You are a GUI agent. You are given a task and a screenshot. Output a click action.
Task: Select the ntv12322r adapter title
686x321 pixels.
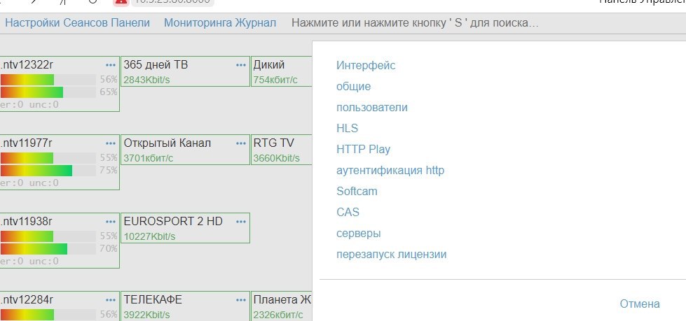point(27,65)
